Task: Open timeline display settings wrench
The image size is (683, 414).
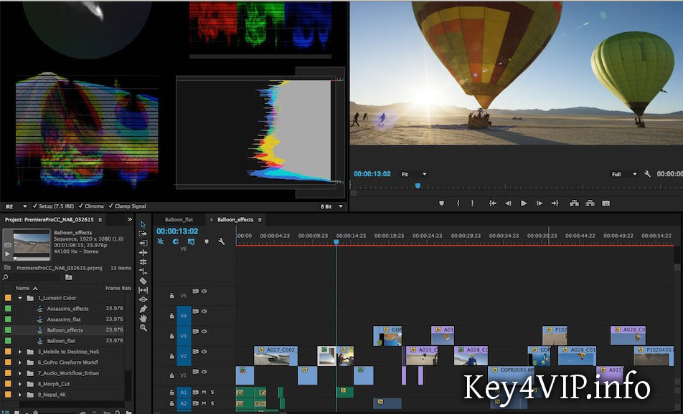Action: click(221, 241)
